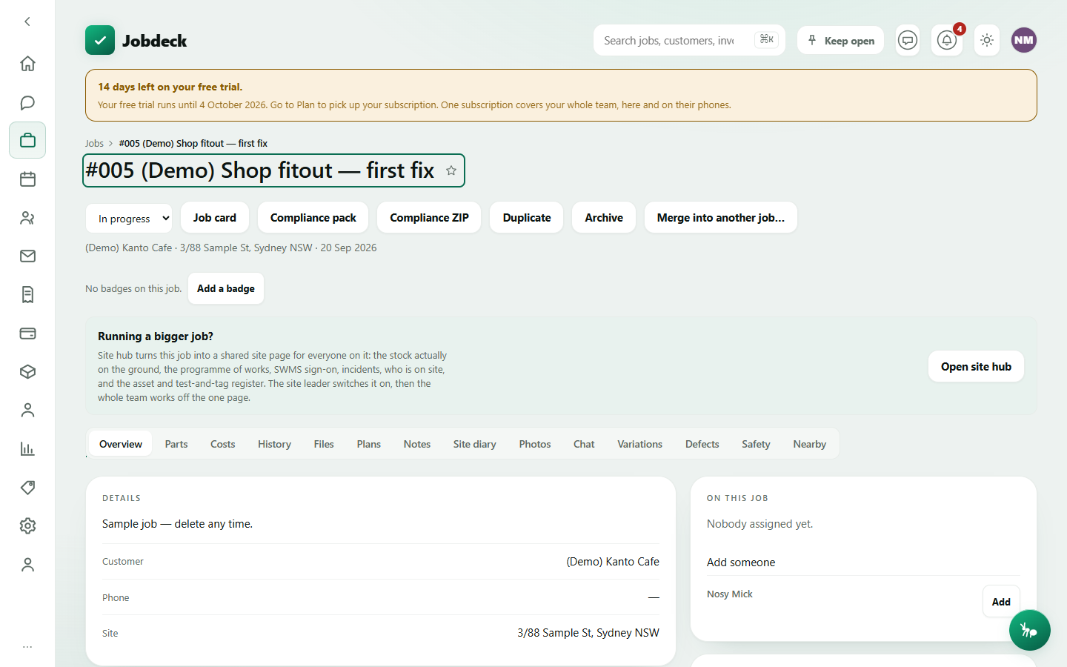The image size is (1067, 667).
Task: Open feedback message icon in header
Action: (908, 40)
